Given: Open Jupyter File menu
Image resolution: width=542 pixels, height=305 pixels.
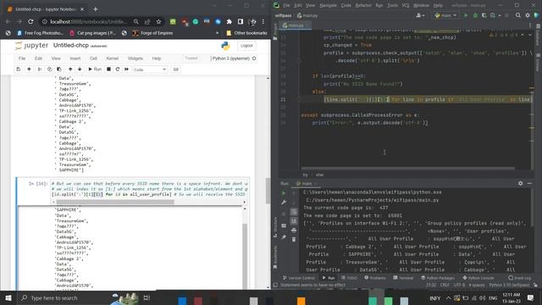Looking at the screenshot, I should (x=22, y=58).
